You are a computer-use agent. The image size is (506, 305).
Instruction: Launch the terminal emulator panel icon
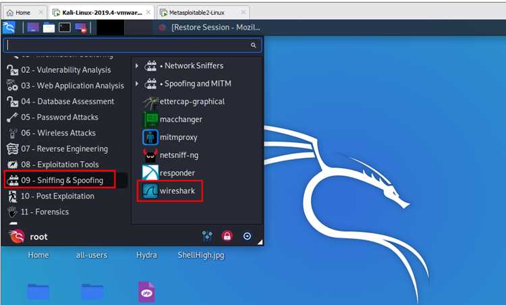[x=65, y=28]
